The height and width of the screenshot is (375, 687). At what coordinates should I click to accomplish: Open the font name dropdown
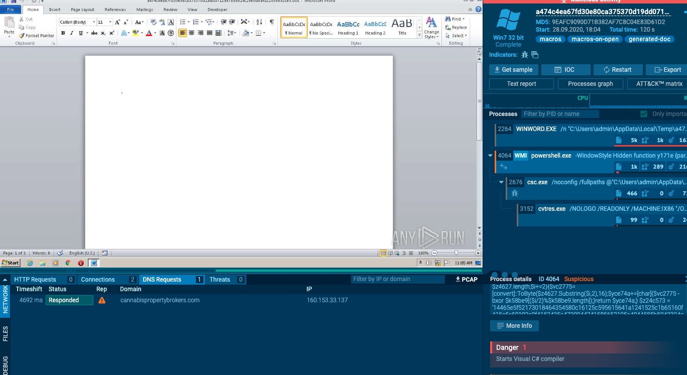click(x=94, y=22)
